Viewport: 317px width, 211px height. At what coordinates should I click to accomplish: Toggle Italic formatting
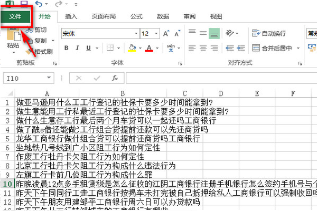(x=77, y=48)
